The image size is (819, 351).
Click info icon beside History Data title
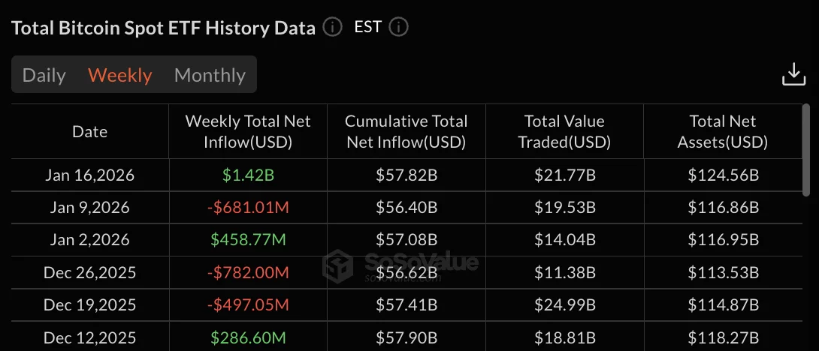[x=332, y=28]
